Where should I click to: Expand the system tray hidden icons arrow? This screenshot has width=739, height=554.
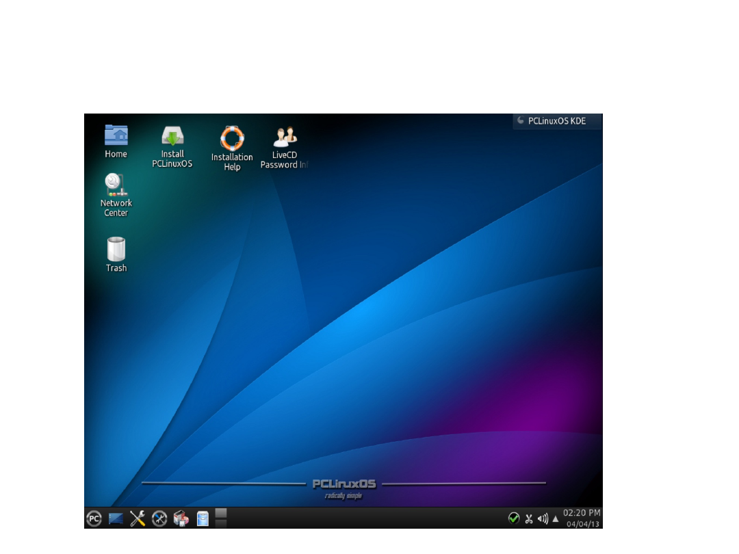point(556,518)
